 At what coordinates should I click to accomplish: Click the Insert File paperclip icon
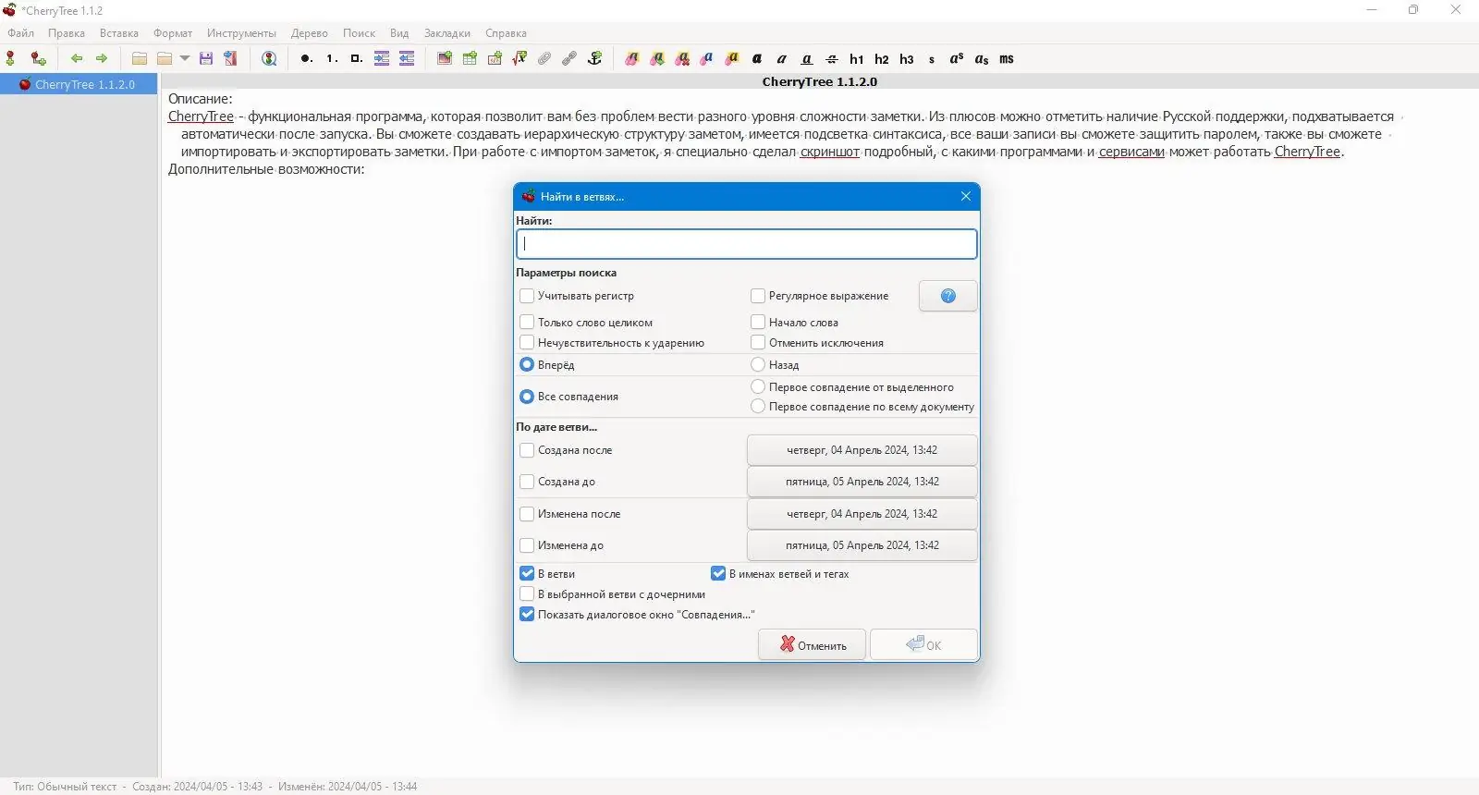click(544, 58)
